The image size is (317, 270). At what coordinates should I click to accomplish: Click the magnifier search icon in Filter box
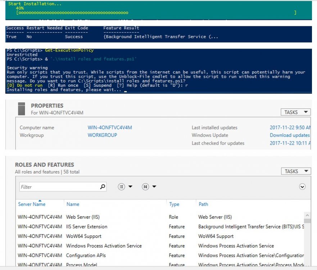[x=103, y=187]
